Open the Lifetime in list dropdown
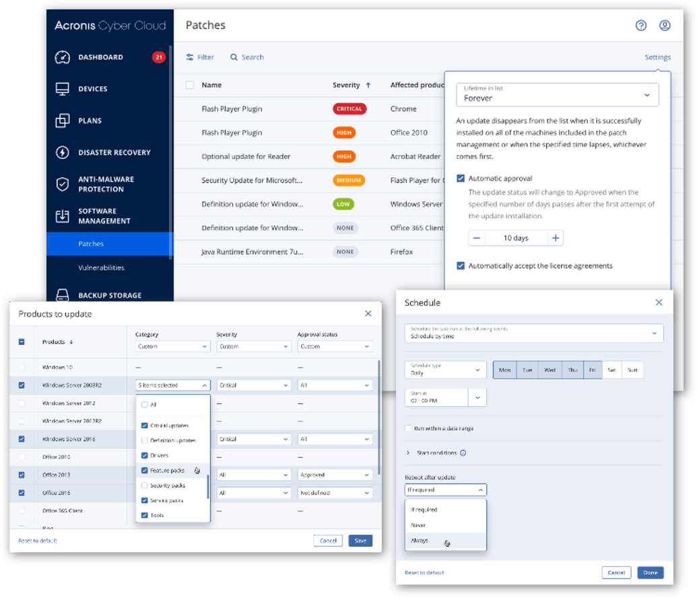Image resolution: width=697 pixels, height=598 pixels. click(557, 95)
